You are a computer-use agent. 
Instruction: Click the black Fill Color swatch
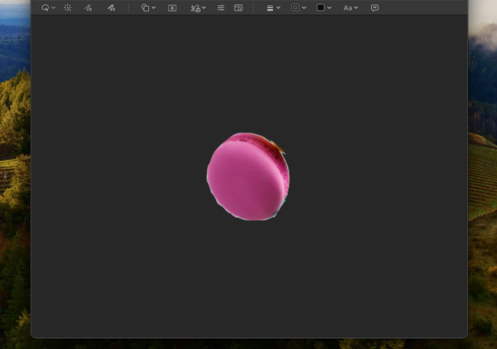(x=321, y=8)
